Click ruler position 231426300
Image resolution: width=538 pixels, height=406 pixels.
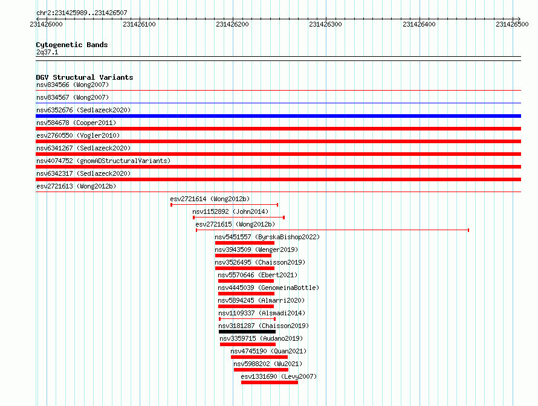coord(325,24)
